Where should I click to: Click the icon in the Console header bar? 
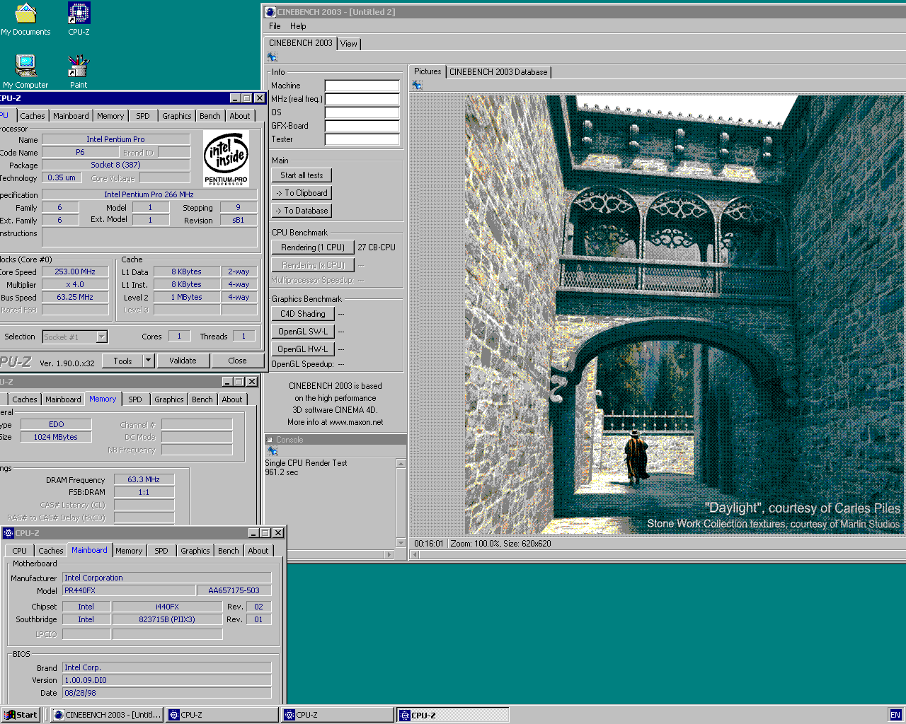(269, 440)
